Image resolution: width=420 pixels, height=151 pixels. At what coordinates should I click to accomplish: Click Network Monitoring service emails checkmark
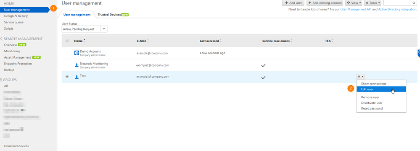tap(263, 65)
